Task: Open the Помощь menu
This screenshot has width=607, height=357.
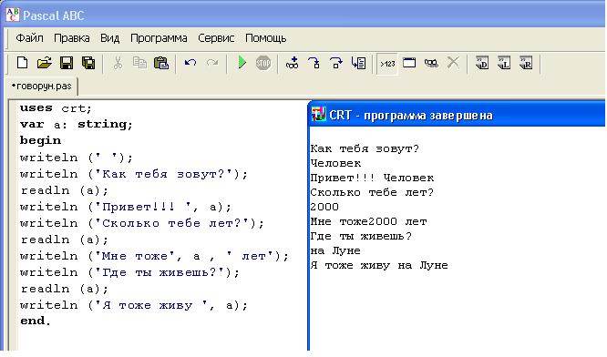Action: click(x=266, y=38)
